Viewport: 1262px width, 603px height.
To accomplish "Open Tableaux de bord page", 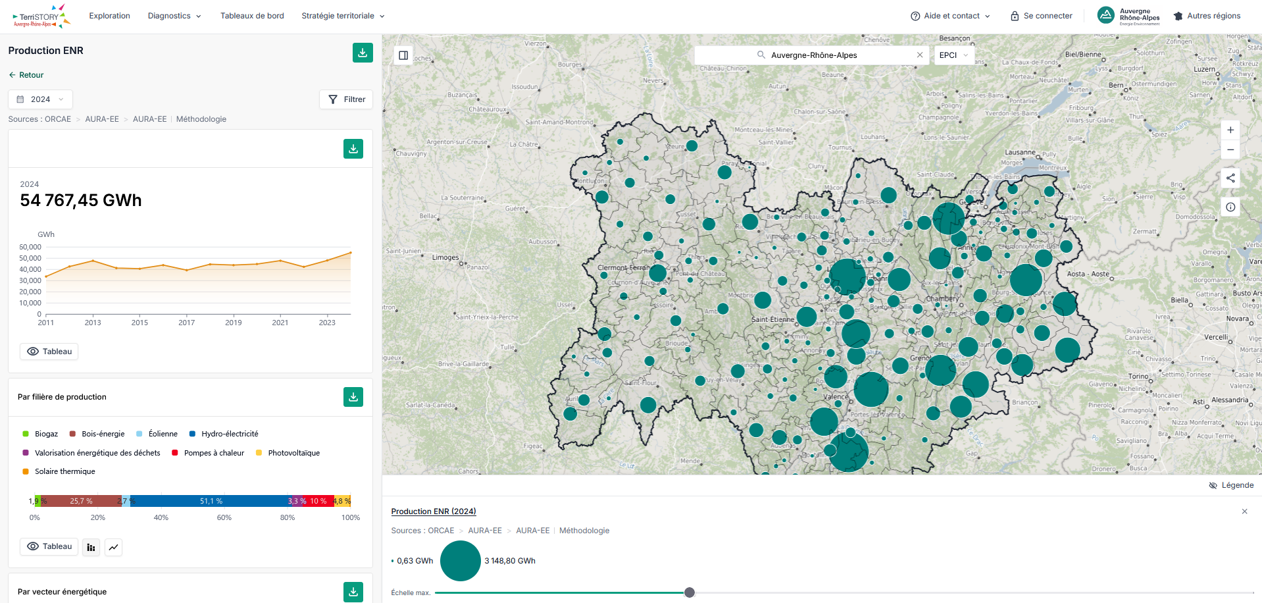I will point(252,16).
